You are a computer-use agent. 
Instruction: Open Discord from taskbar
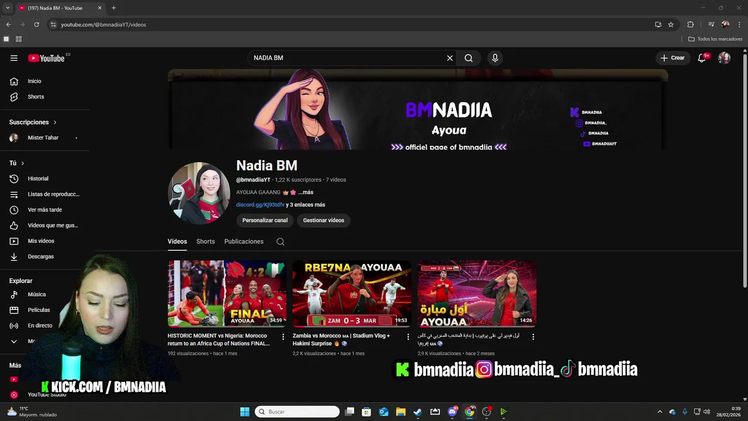(x=452, y=412)
